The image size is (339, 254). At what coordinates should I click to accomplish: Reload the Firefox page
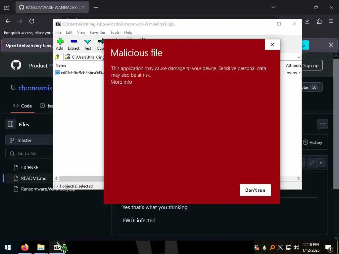(x=32, y=21)
